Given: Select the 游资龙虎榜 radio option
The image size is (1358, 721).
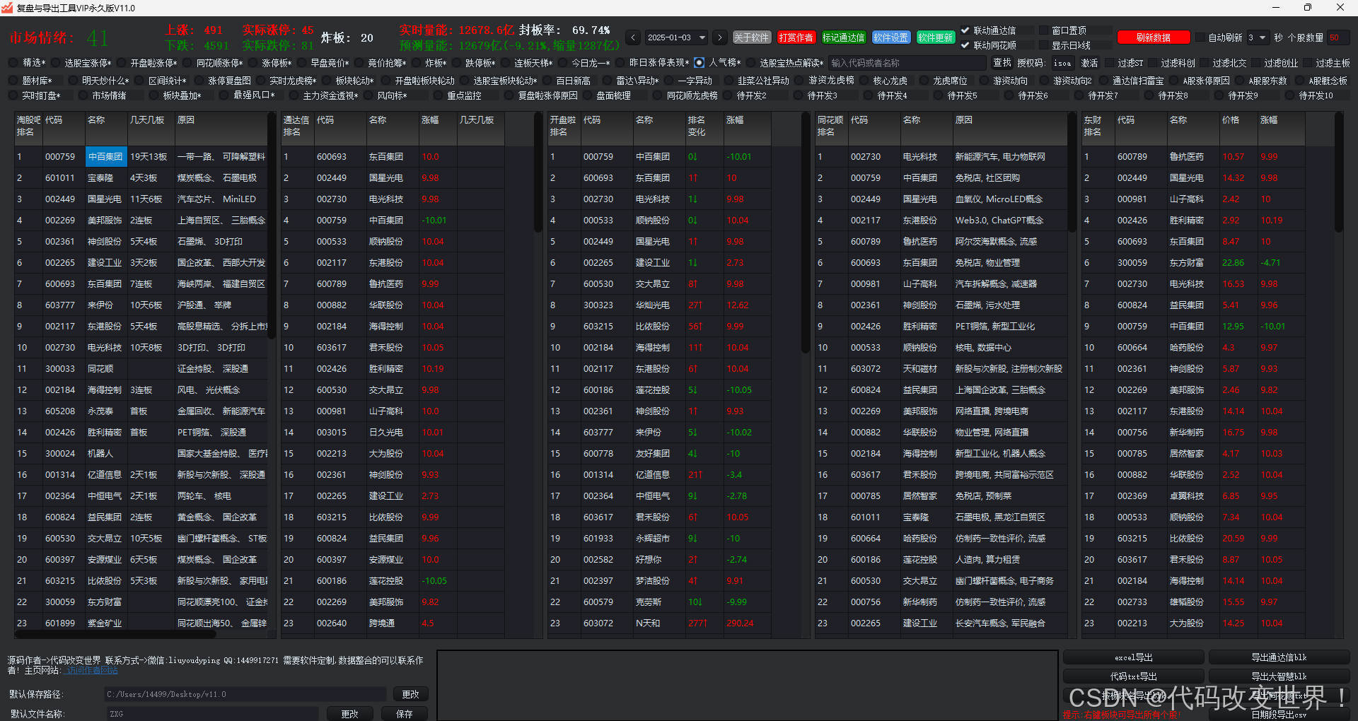Looking at the screenshot, I should (x=799, y=81).
